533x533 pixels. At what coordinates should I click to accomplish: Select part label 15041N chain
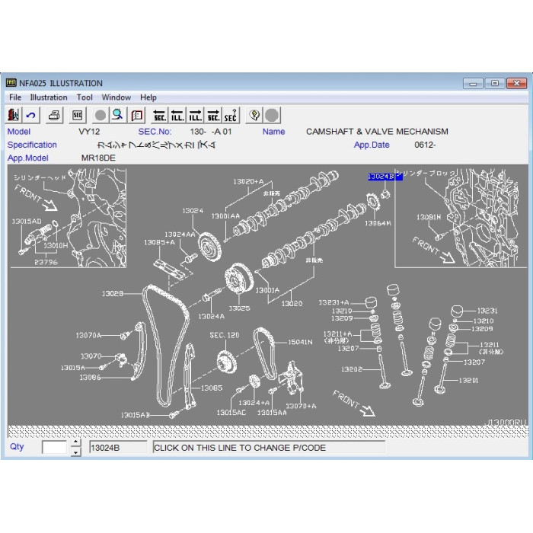[300, 343]
